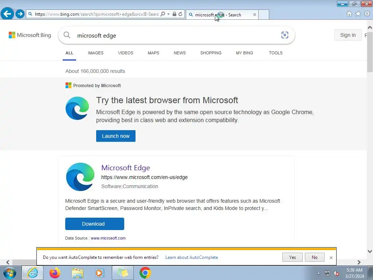Dismiss the AutoComplete notification bar
The width and height of the screenshot is (373, 280).
point(331,258)
